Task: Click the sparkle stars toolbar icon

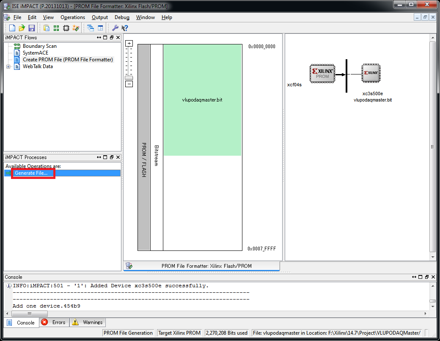Action: click(x=76, y=28)
